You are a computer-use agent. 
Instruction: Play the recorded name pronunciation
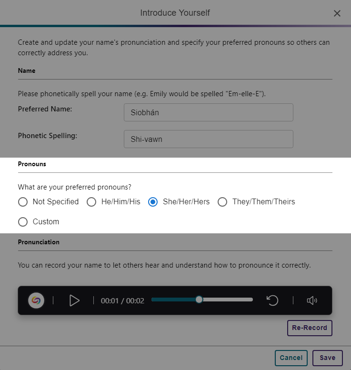point(74,300)
